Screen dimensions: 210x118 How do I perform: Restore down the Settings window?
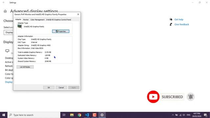199,3
